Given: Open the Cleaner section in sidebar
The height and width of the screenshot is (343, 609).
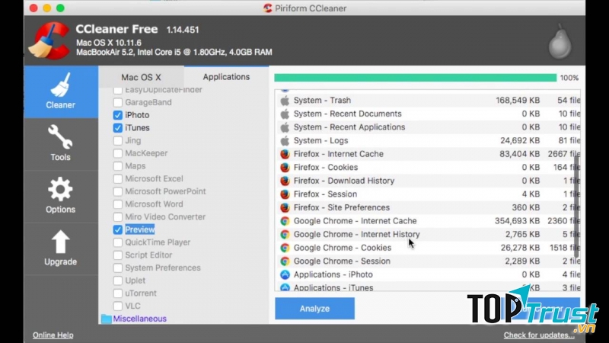Looking at the screenshot, I should [61, 91].
